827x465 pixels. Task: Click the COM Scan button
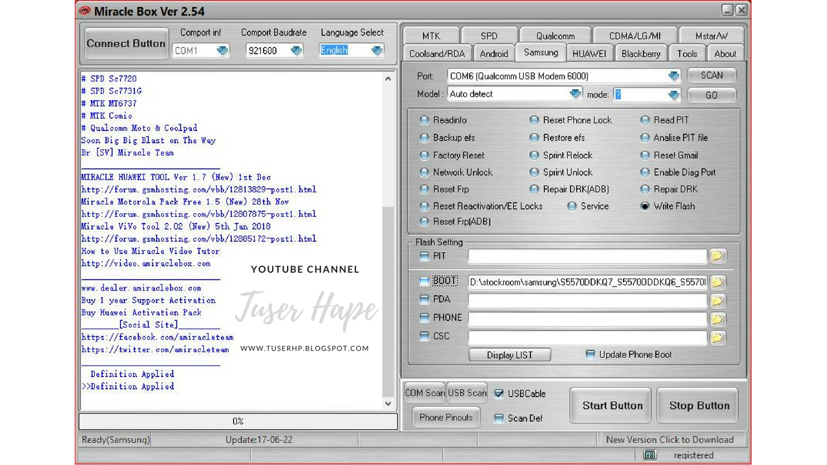point(424,393)
